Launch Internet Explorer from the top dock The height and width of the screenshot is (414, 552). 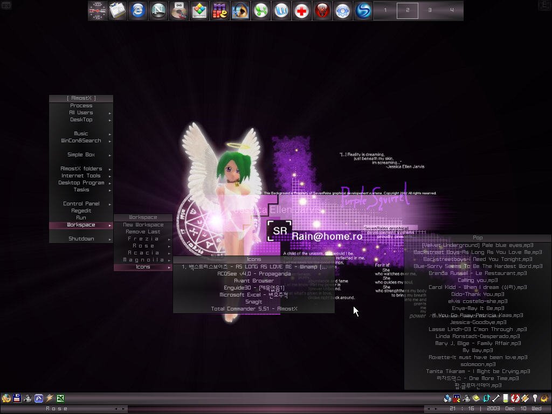click(x=138, y=11)
